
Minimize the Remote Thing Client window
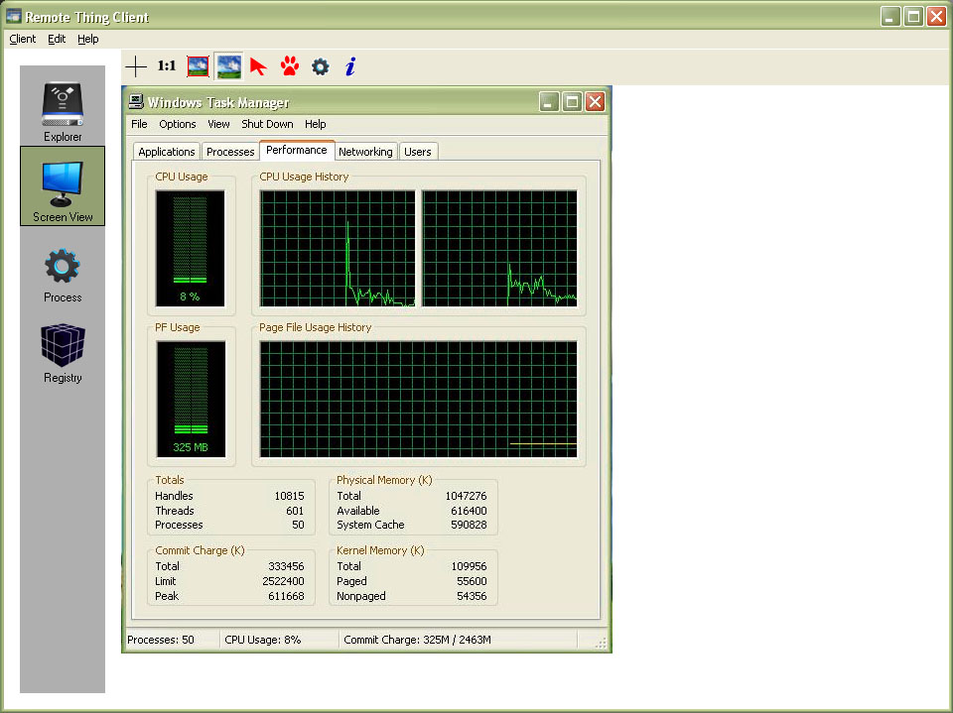click(x=890, y=16)
